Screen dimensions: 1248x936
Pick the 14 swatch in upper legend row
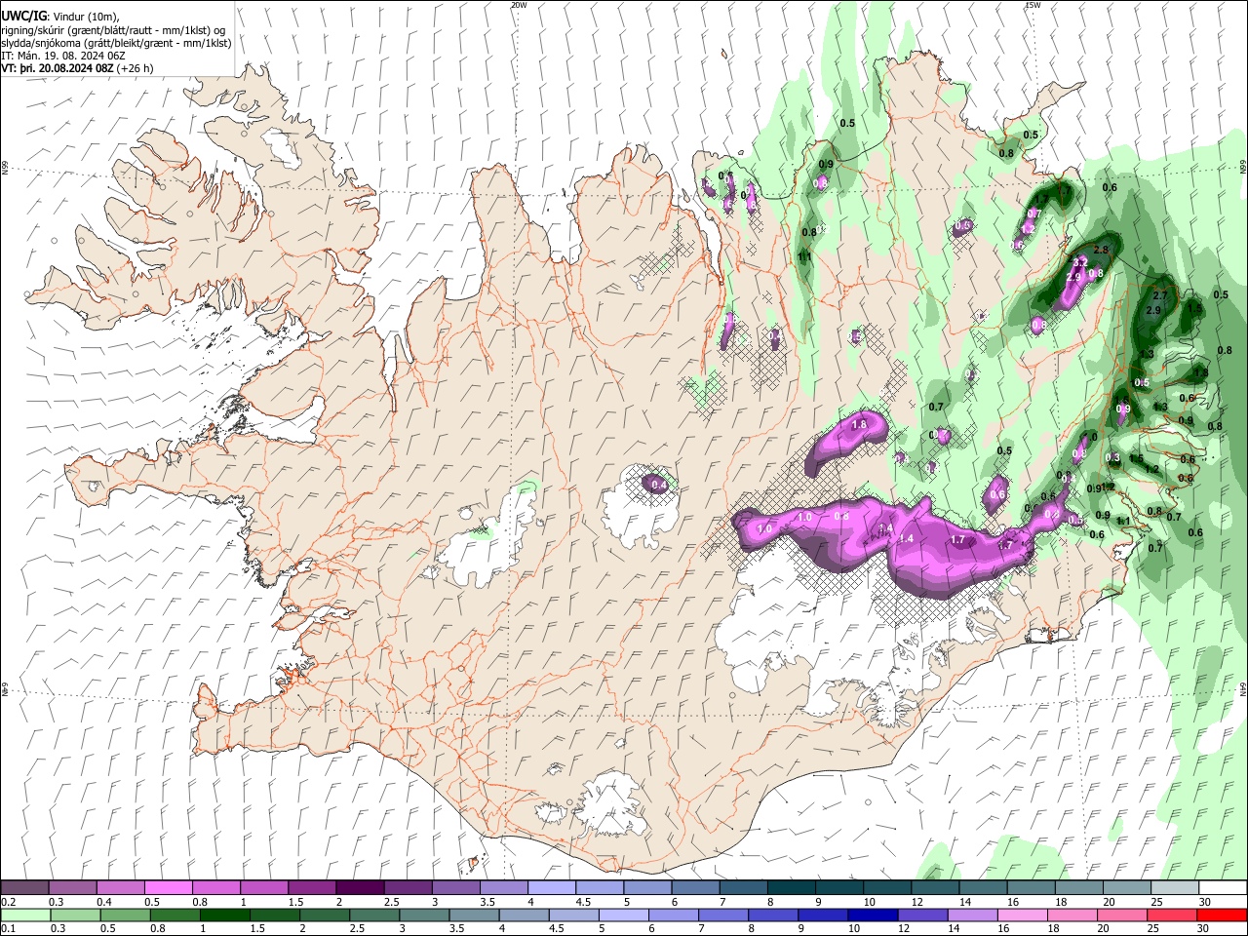[984, 887]
